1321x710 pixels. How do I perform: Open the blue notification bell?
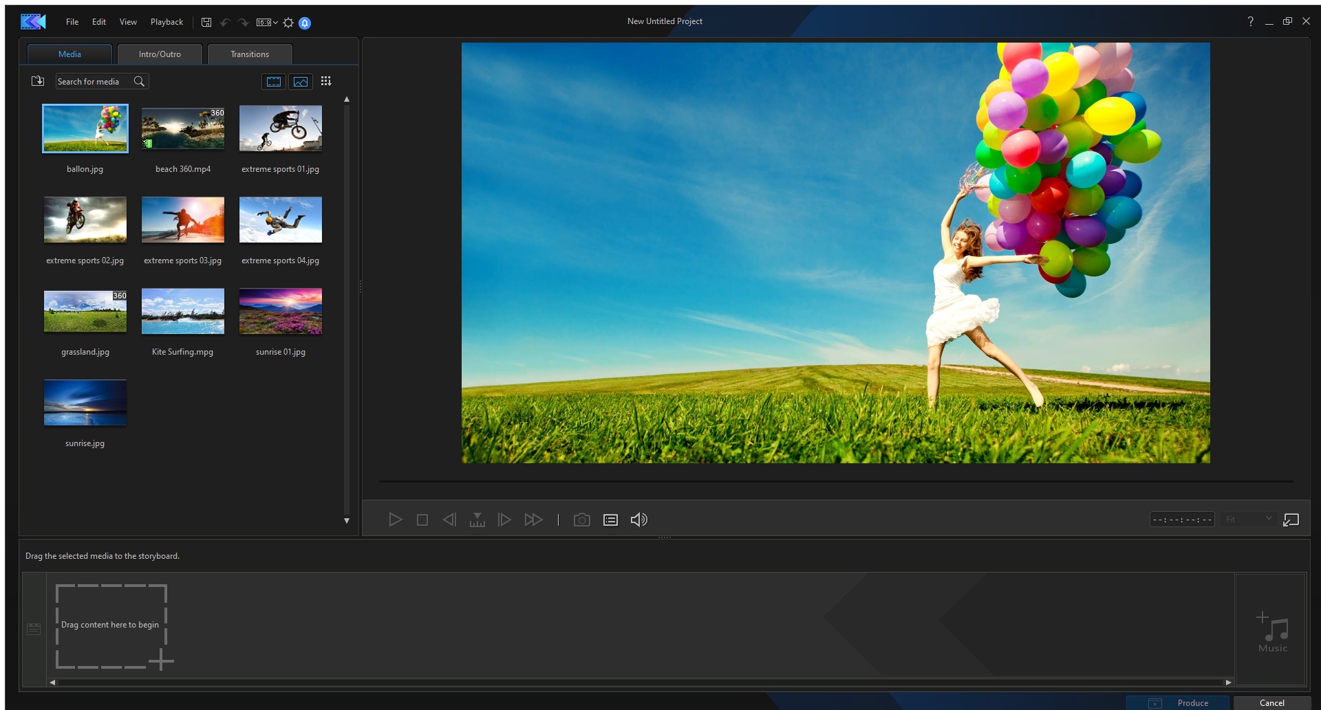pos(305,23)
